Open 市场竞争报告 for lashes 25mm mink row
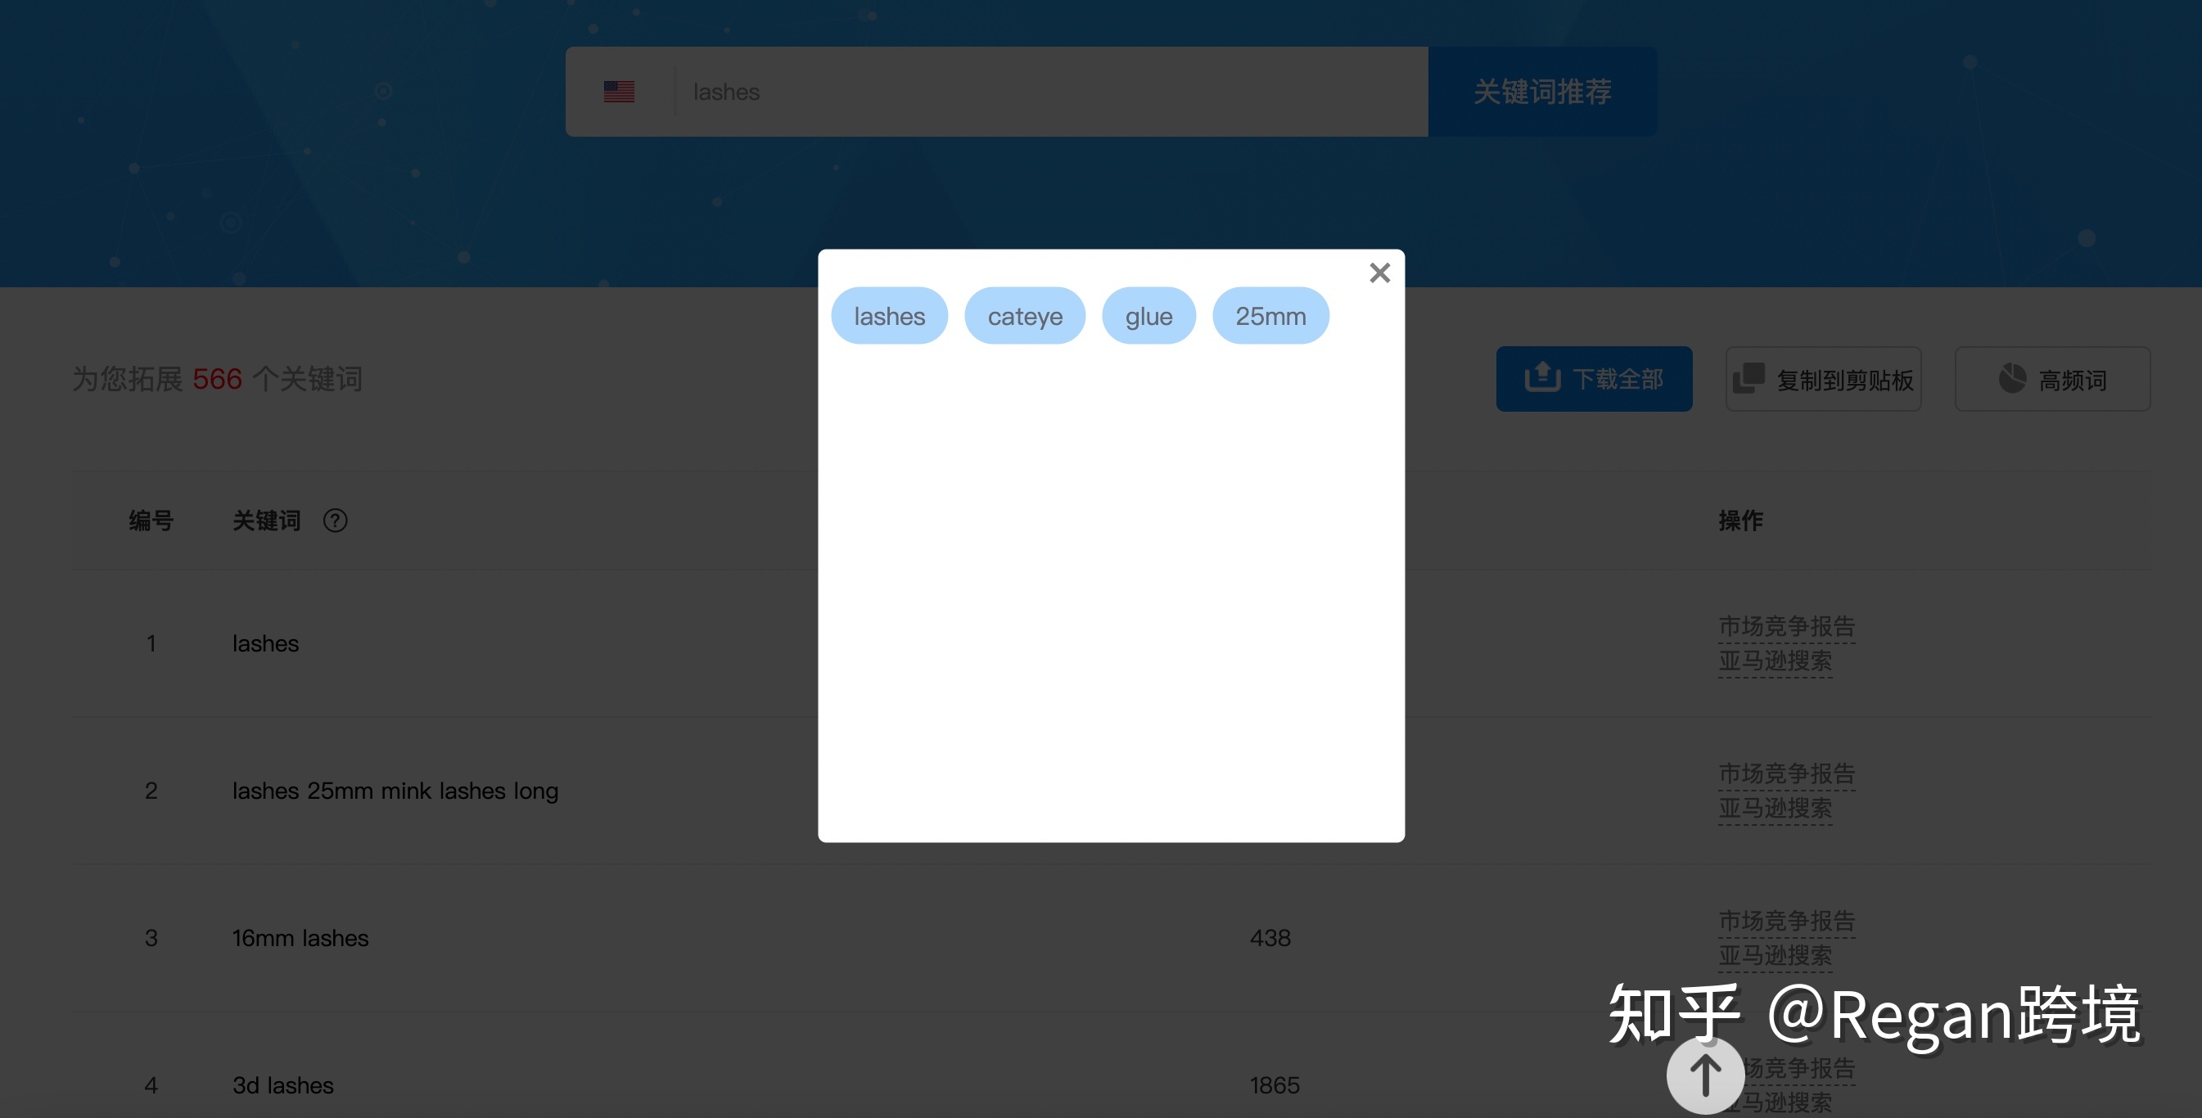The image size is (2202, 1118). [1786, 773]
